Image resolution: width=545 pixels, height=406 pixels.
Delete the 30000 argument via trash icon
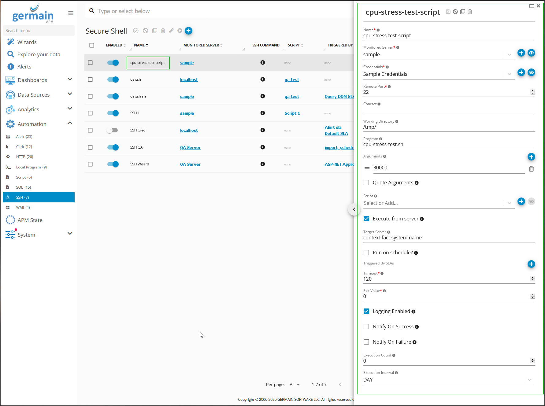pyautogui.click(x=531, y=169)
